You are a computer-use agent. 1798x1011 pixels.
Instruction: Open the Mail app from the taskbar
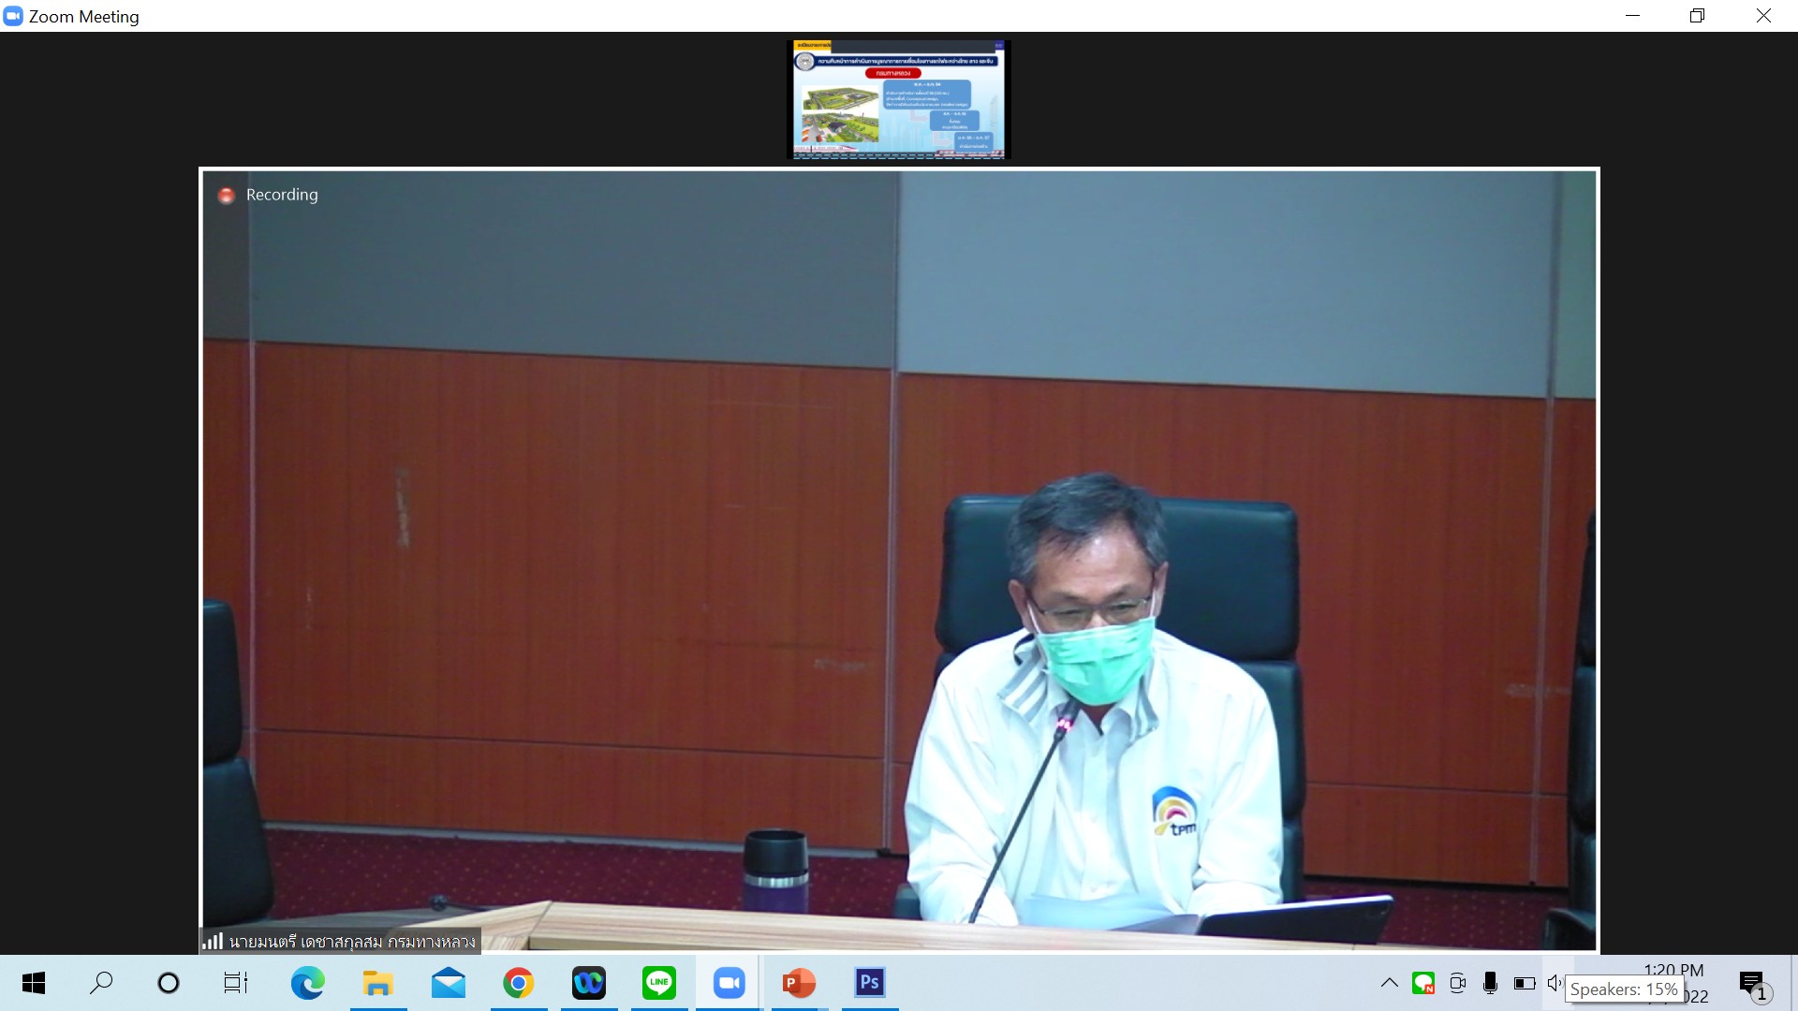click(x=449, y=983)
